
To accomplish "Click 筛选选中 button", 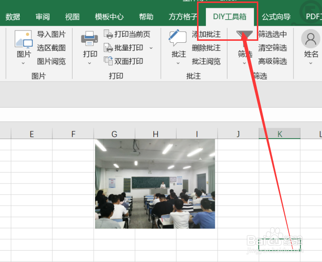I will coord(272,34).
